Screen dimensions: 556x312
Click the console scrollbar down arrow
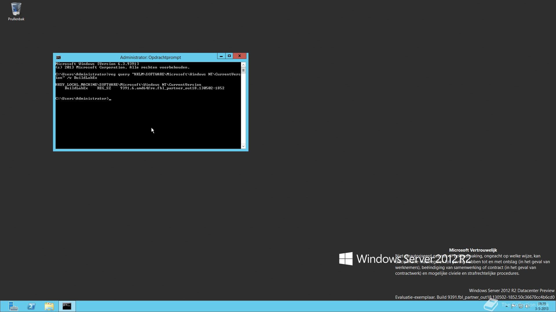243,146
